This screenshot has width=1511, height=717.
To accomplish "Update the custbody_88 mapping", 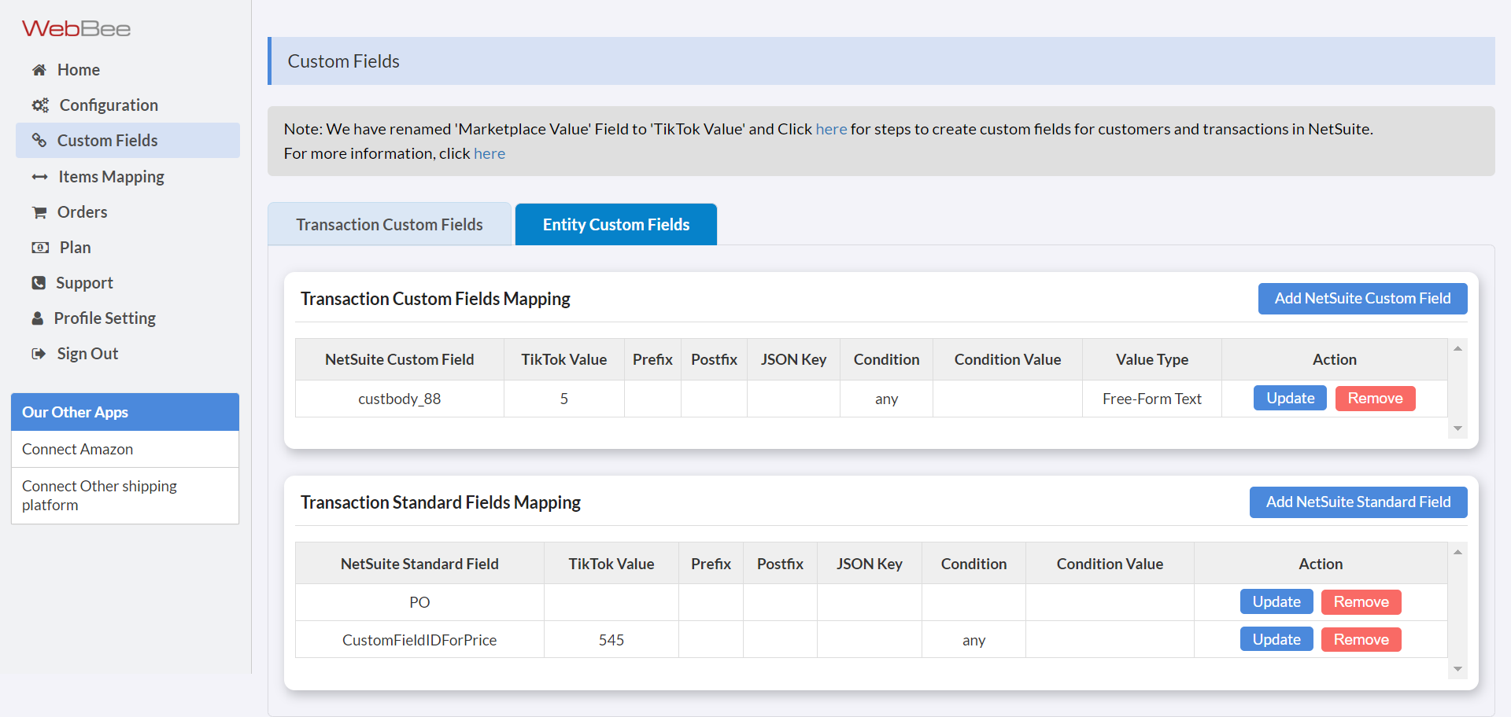I will (x=1289, y=398).
